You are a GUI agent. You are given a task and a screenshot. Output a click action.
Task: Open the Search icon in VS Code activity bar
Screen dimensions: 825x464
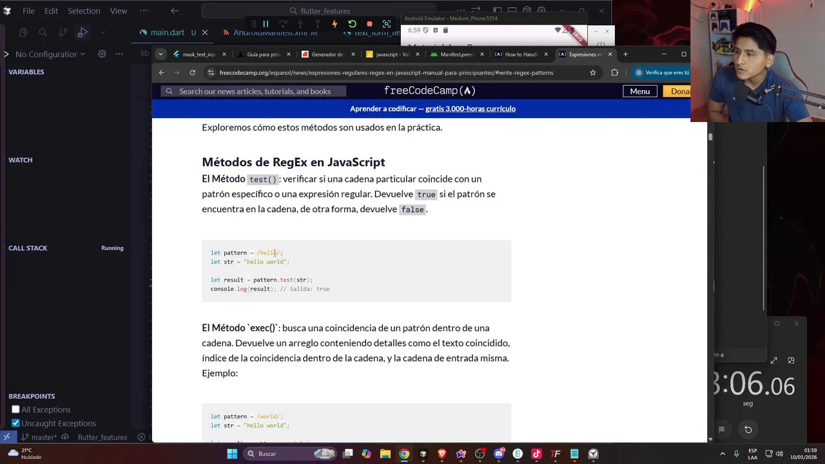43,32
